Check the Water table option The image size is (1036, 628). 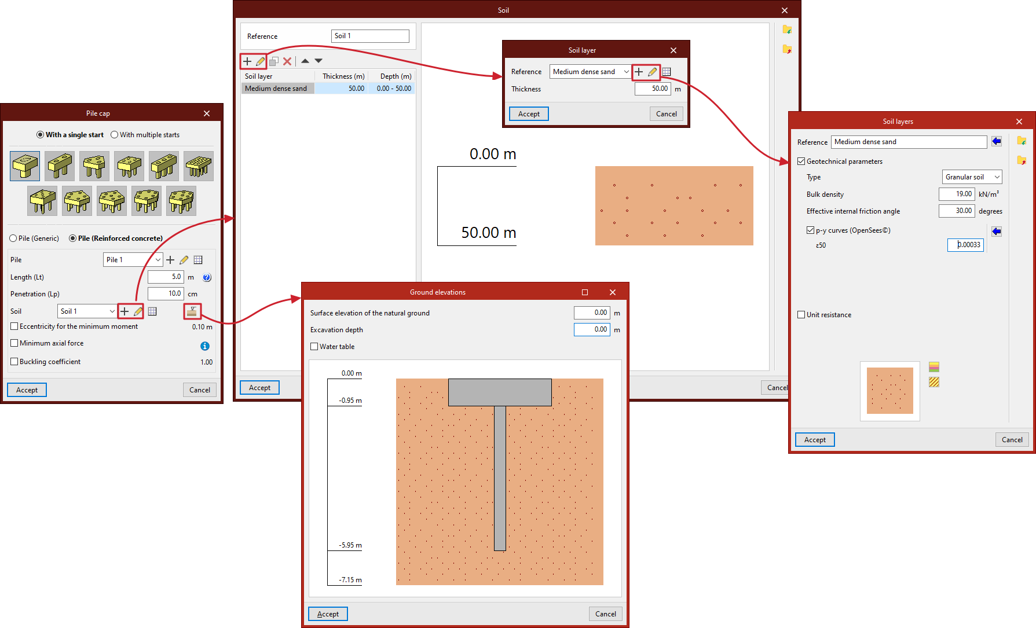pos(314,347)
